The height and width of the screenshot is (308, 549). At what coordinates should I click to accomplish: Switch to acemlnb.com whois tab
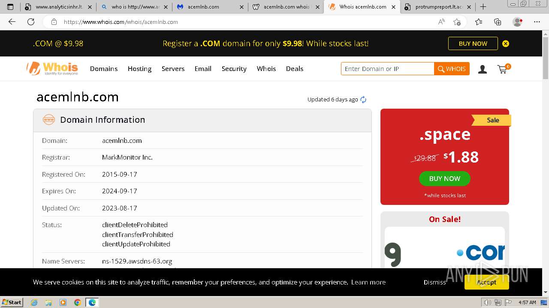tap(286, 7)
